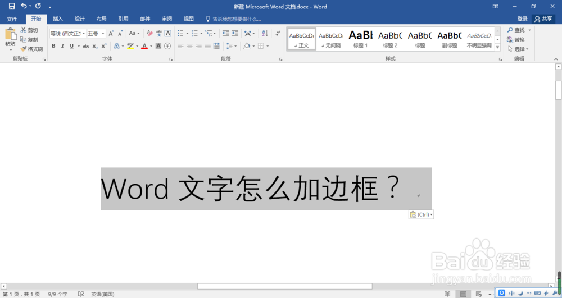Toggle bold formatting
The width and height of the screenshot is (562, 298).
pos(53,46)
